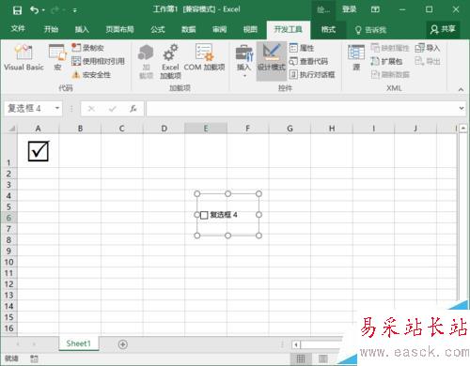Confirm formula bar entry

coord(113,109)
